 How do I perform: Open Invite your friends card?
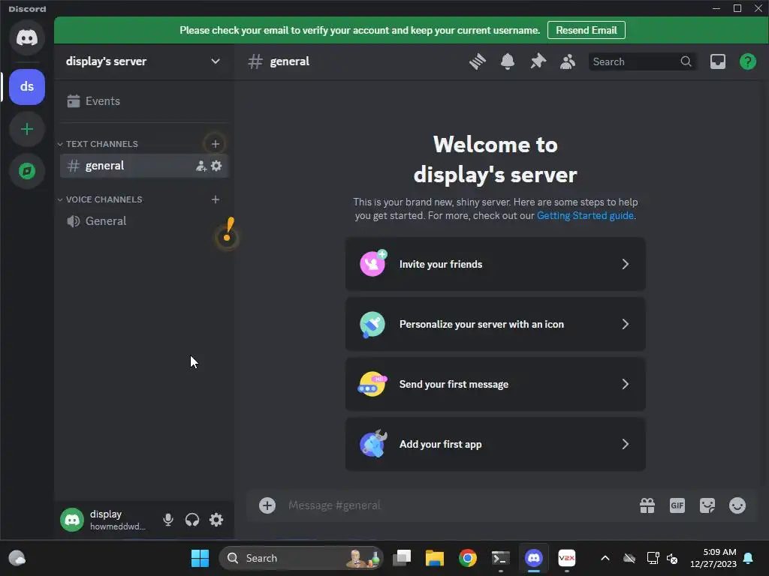click(496, 265)
